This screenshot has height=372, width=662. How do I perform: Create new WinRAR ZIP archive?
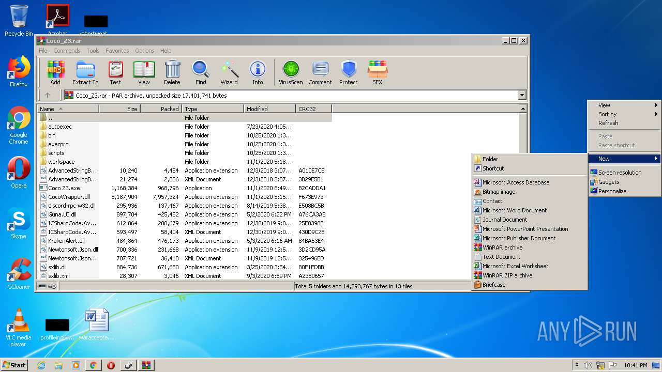click(530, 275)
